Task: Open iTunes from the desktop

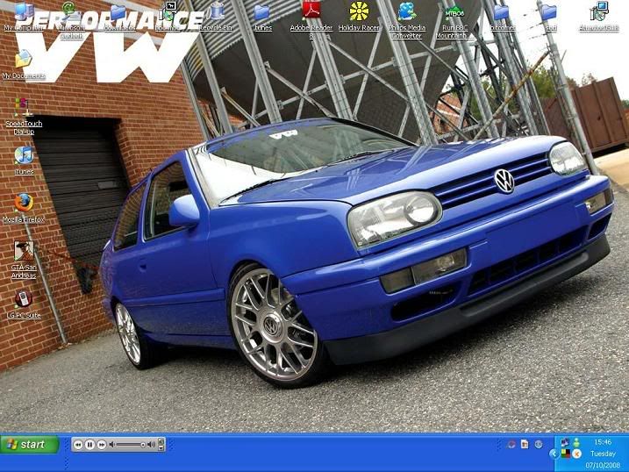Action: pos(24,157)
